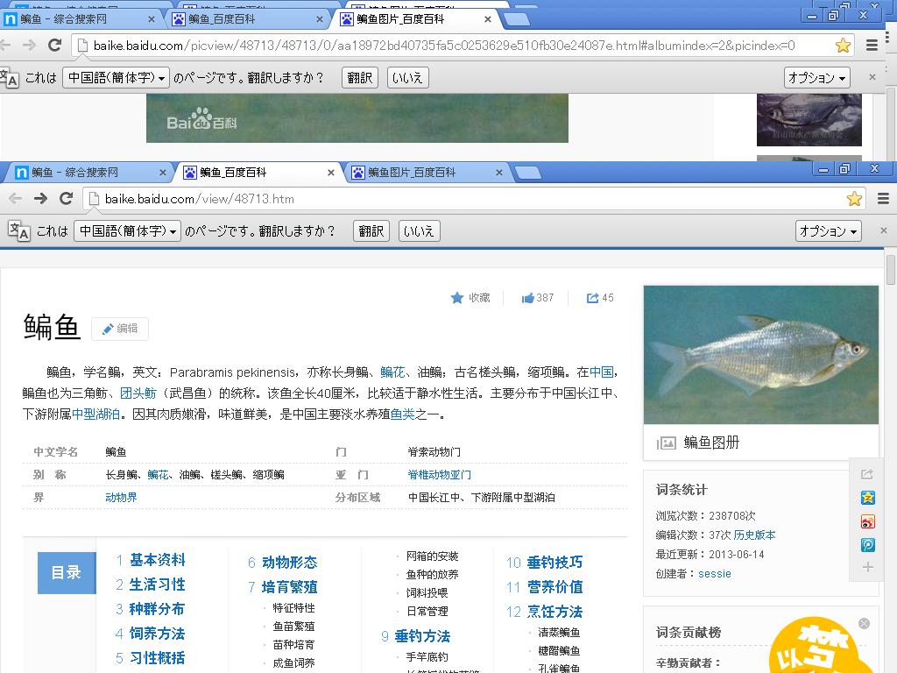This screenshot has height=673, width=897.
Task: Open the Chrome menu in the back window
Action: (872, 46)
